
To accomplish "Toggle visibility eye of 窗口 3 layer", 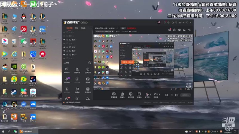I will [x=64, y=55].
